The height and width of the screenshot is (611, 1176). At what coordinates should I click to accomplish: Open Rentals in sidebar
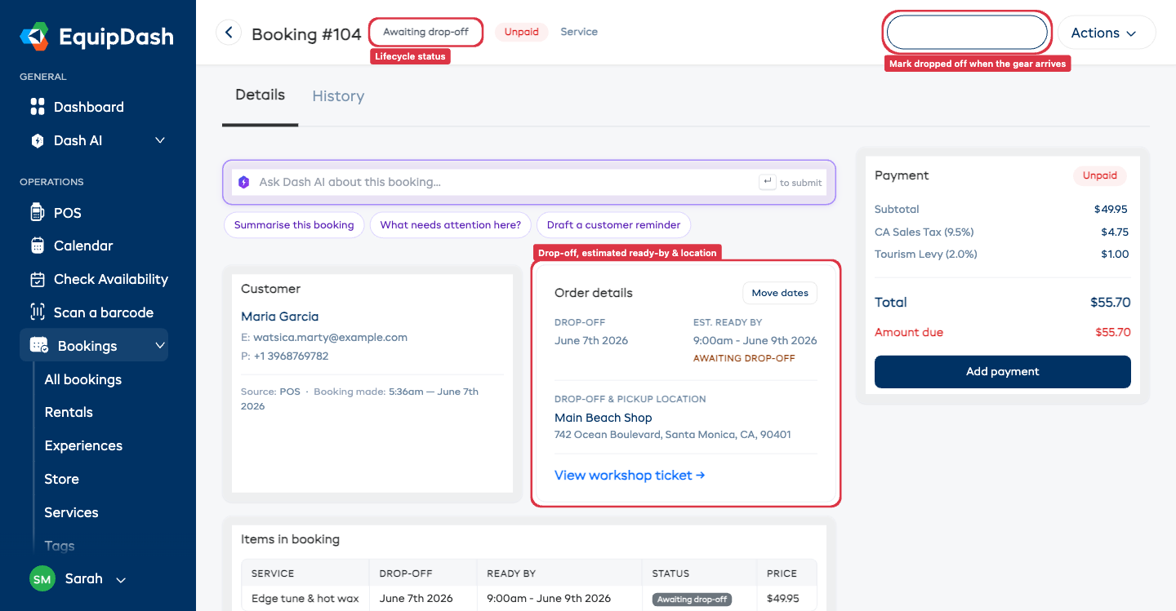tap(69, 412)
